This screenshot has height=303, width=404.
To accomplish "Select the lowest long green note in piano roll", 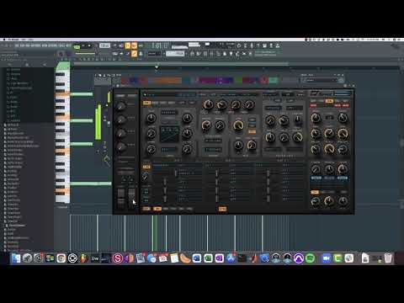I will pyautogui.click(x=91, y=183).
